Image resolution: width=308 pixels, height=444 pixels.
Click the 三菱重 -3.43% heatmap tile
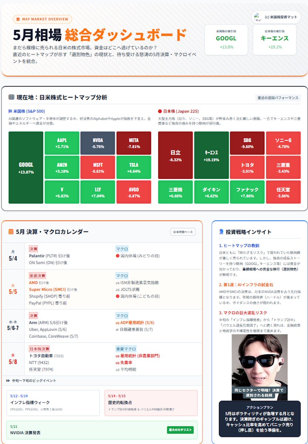pyautogui.click(x=283, y=167)
